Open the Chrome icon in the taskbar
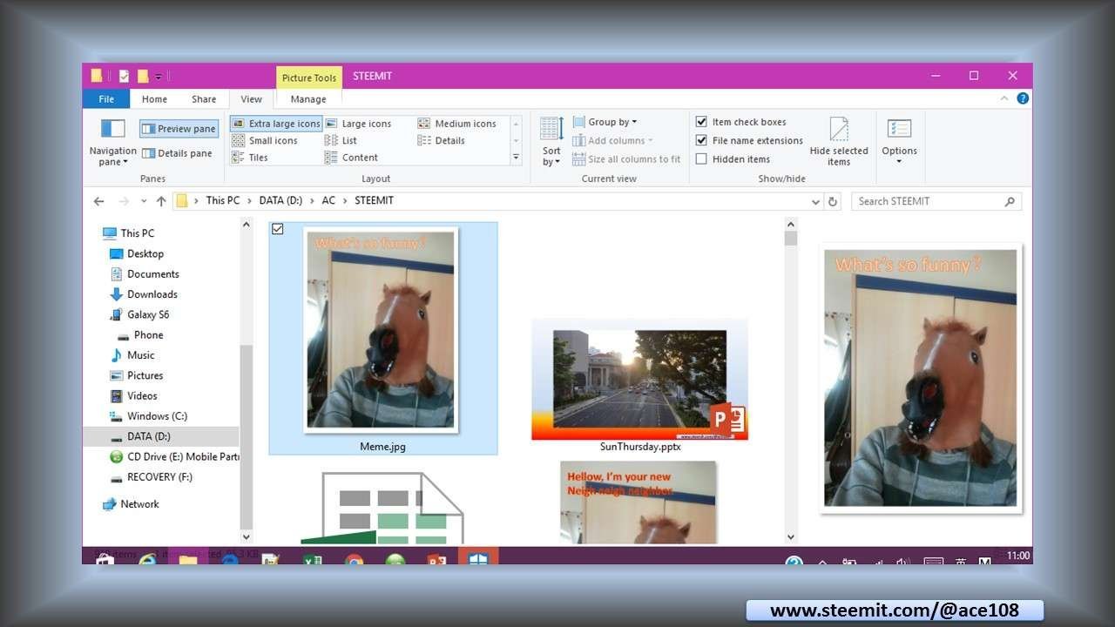This screenshot has width=1115, height=627. click(x=354, y=559)
